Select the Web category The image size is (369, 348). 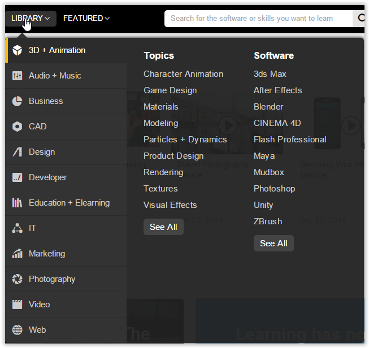(66, 330)
